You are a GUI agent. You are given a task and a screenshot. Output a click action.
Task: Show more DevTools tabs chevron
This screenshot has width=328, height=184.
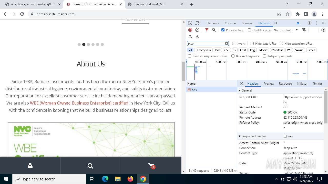[276, 23]
